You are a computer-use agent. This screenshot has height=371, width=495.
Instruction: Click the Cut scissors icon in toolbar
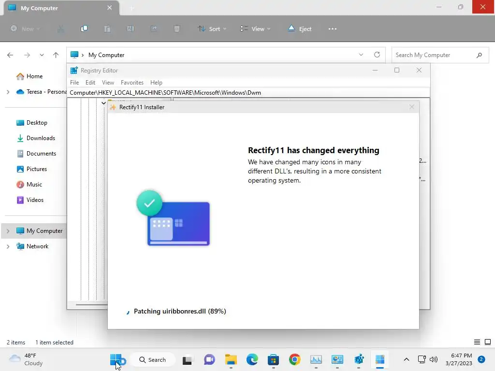60,29
